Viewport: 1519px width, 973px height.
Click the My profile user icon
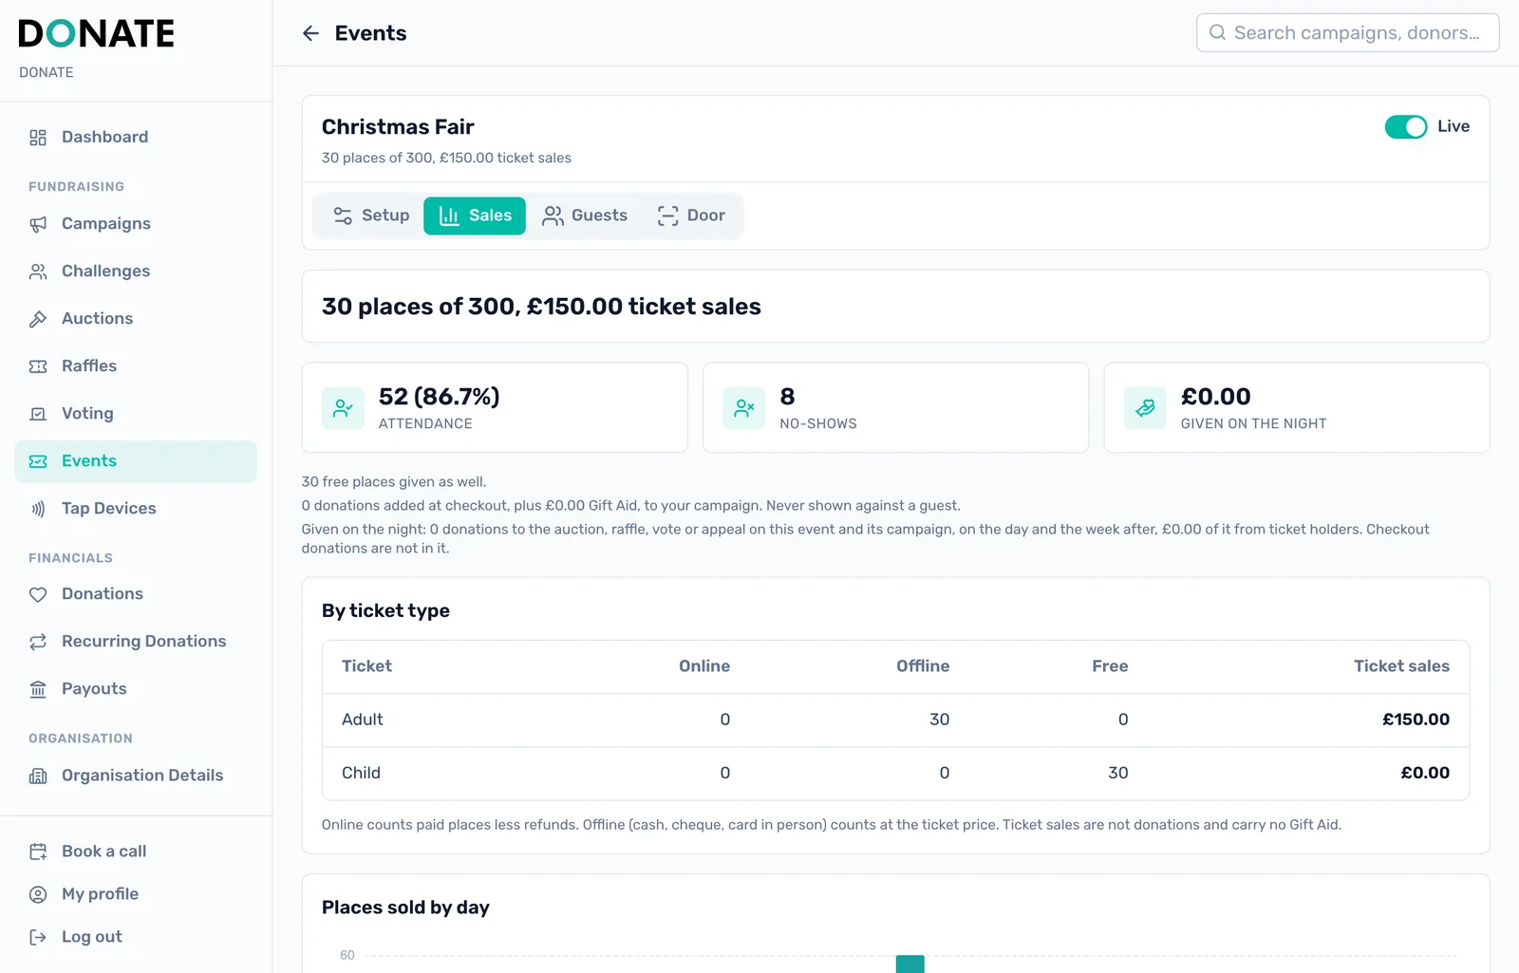pyautogui.click(x=38, y=894)
